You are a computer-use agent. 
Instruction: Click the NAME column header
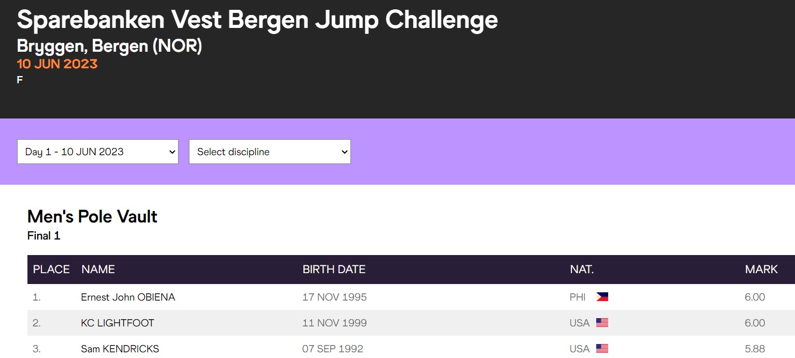[98, 269]
